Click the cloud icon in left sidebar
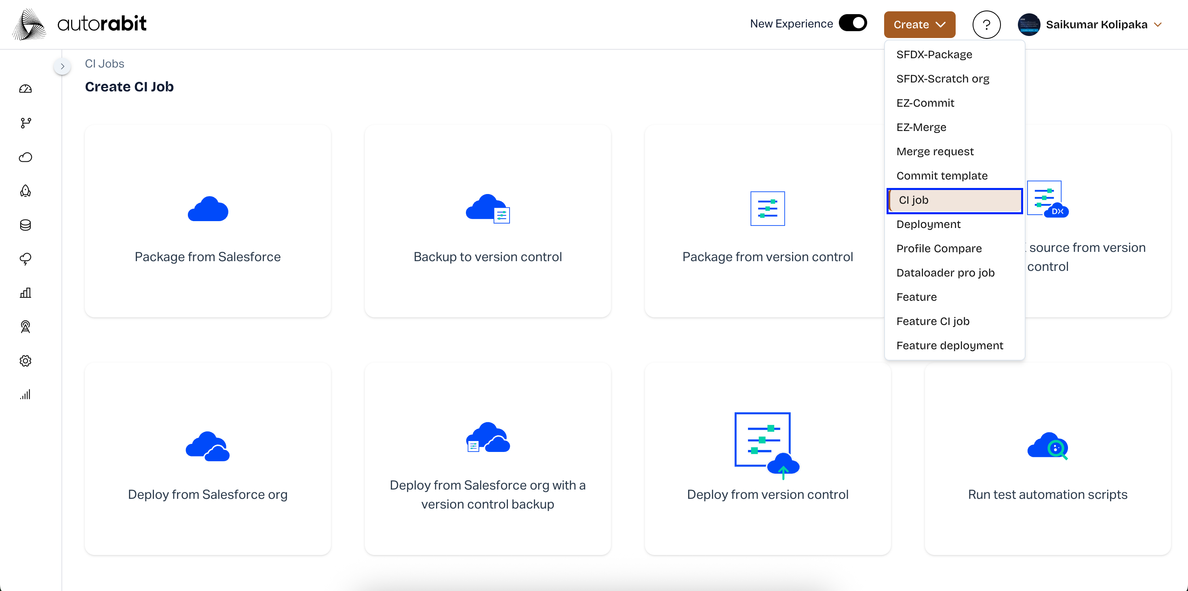The image size is (1188, 591). (x=25, y=157)
